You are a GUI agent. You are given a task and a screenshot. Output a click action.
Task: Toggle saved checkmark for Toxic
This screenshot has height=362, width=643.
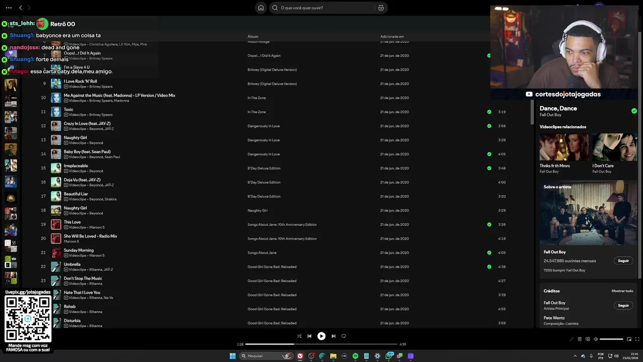[x=489, y=112]
